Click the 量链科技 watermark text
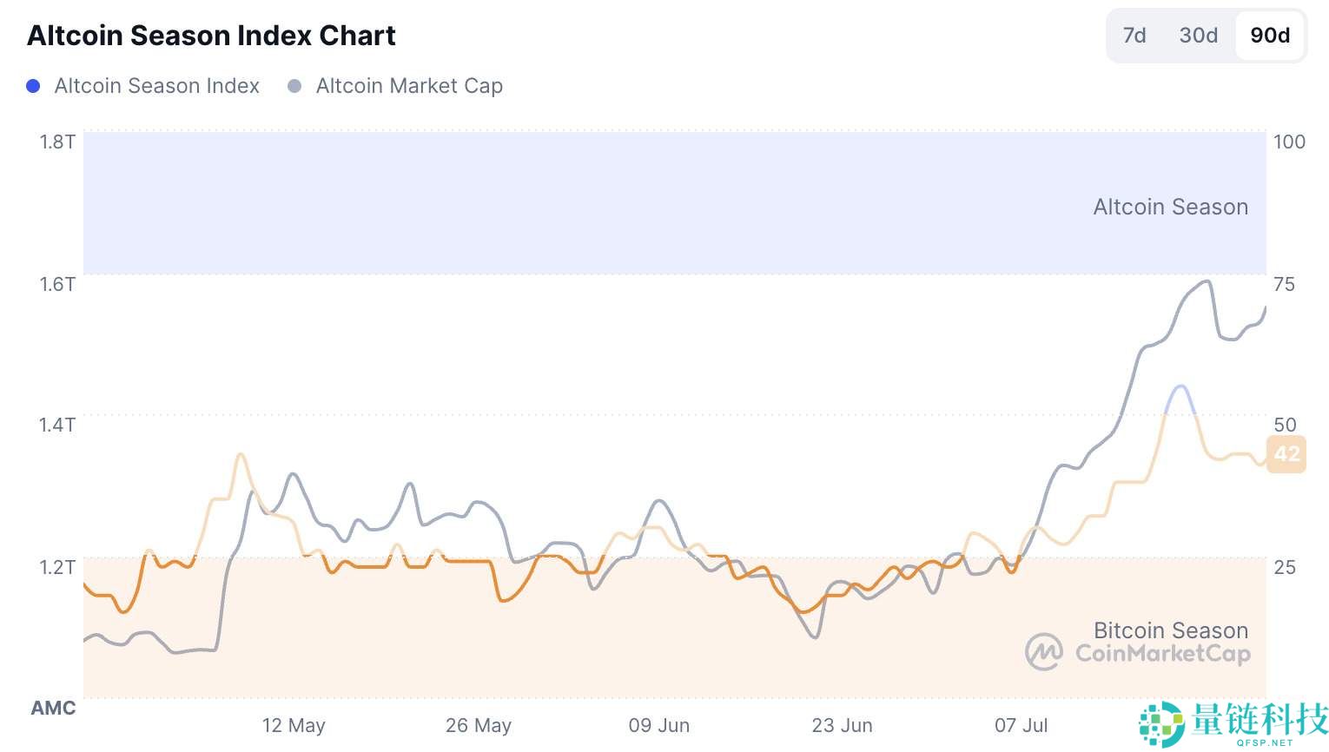Viewport: 1329px width, 752px height. (1260, 719)
